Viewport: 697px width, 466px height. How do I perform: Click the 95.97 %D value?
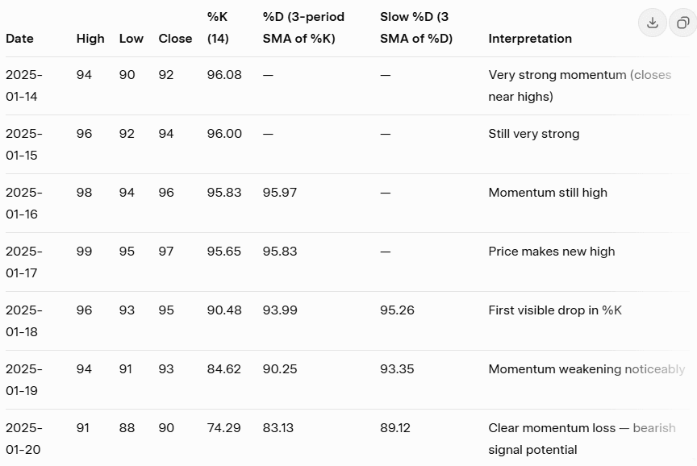point(279,193)
